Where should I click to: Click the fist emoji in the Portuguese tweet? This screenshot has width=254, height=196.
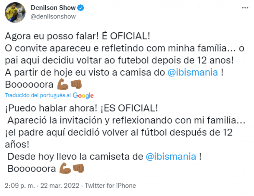(76, 84)
